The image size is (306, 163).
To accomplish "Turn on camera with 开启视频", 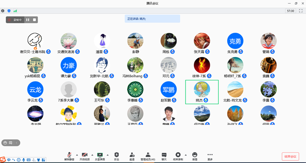I will [x=85, y=156].
